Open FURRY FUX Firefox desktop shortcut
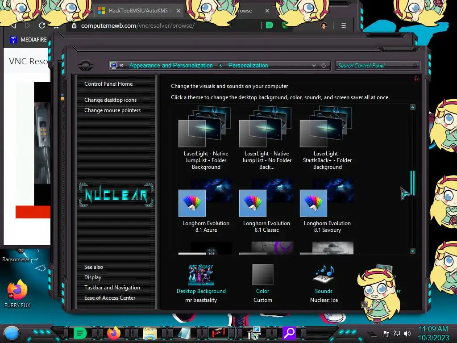This screenshot has width=457, height=343. click(x=17, y=293)
